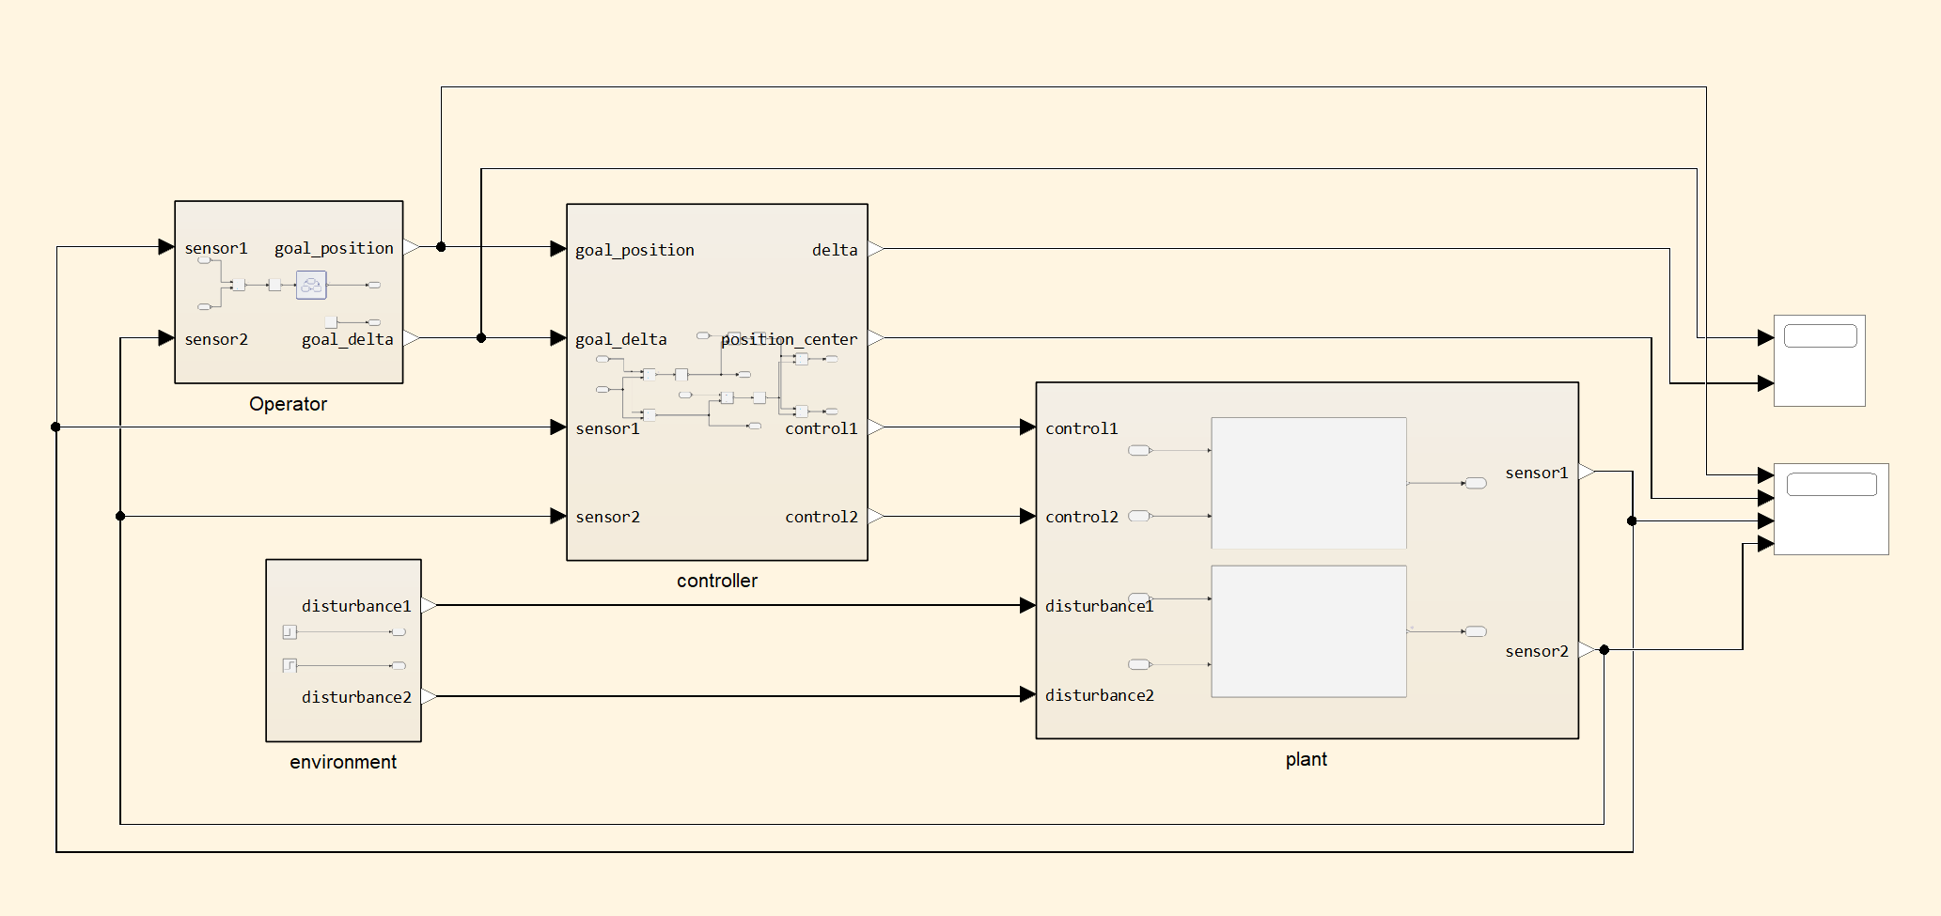Image resolution: width=1941 pixels, height=916 pixels.
Task: Click the plant block name label
Action: (1306, 759)
